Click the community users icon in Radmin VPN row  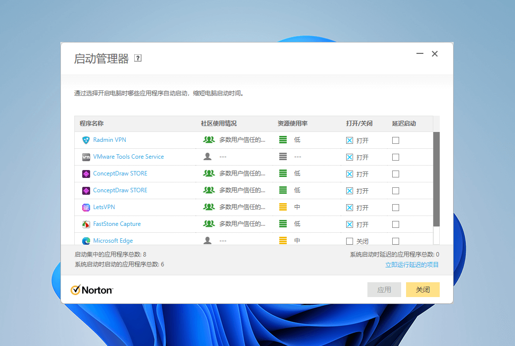[209, 140]
